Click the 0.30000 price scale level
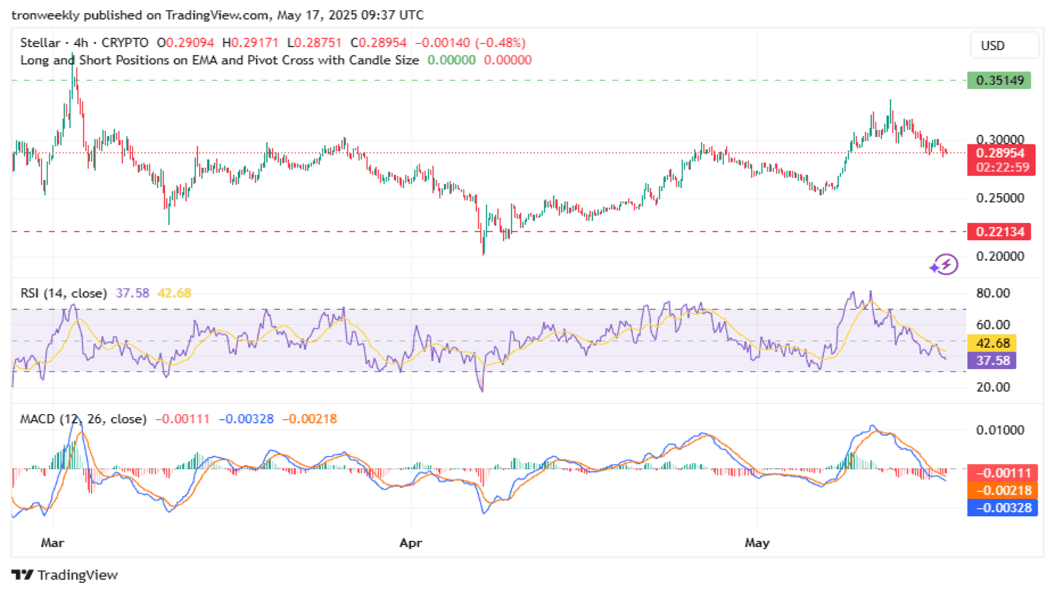 coord(1000,139)
